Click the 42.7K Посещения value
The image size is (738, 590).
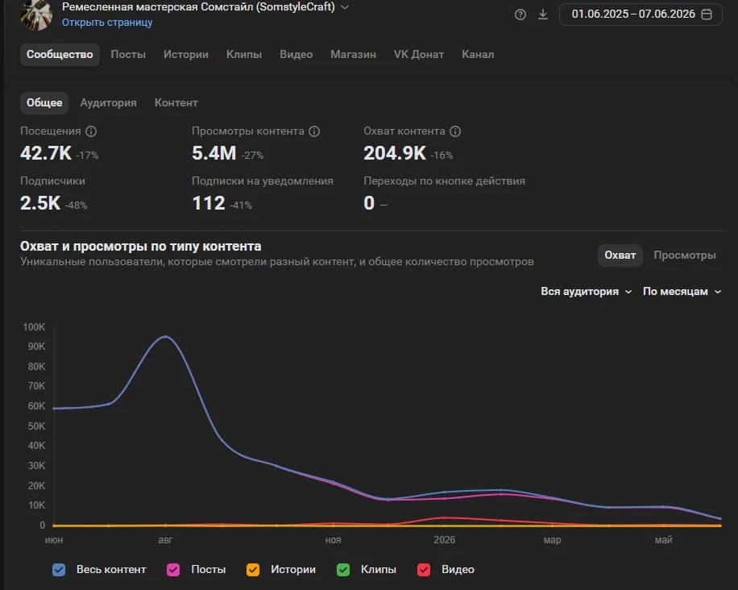pos(46,153)
